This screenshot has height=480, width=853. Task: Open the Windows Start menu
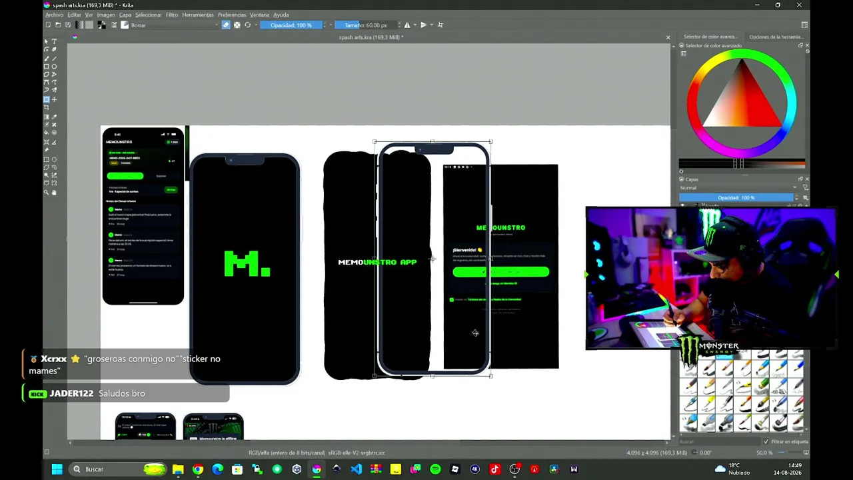[57, 469]
